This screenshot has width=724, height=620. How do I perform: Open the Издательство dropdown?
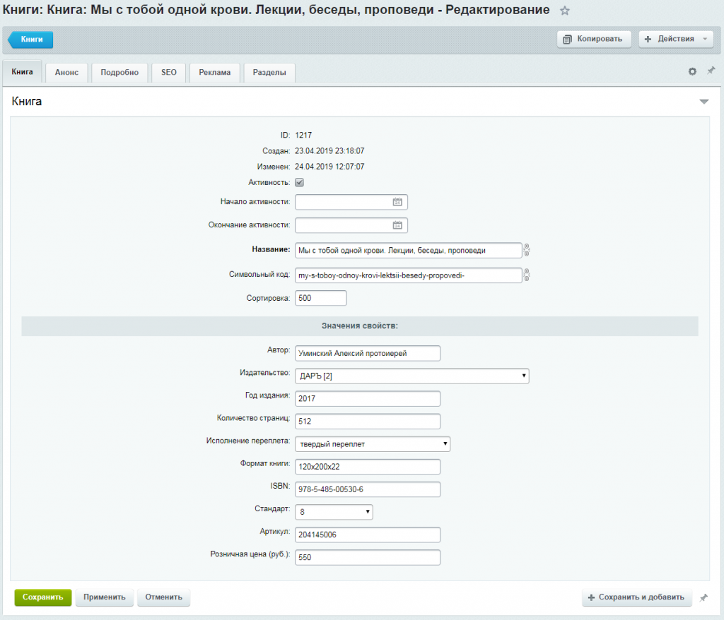click(x=412, y=376)
